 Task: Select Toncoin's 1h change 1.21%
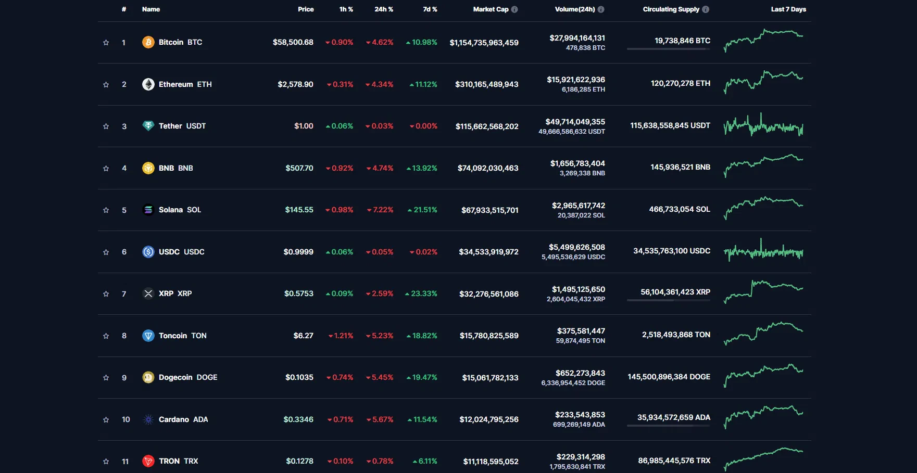[x=341, y=336]
